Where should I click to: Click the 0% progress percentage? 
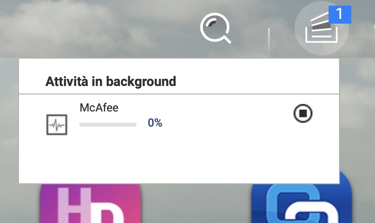pyautogui.click(x=155, y=123)
